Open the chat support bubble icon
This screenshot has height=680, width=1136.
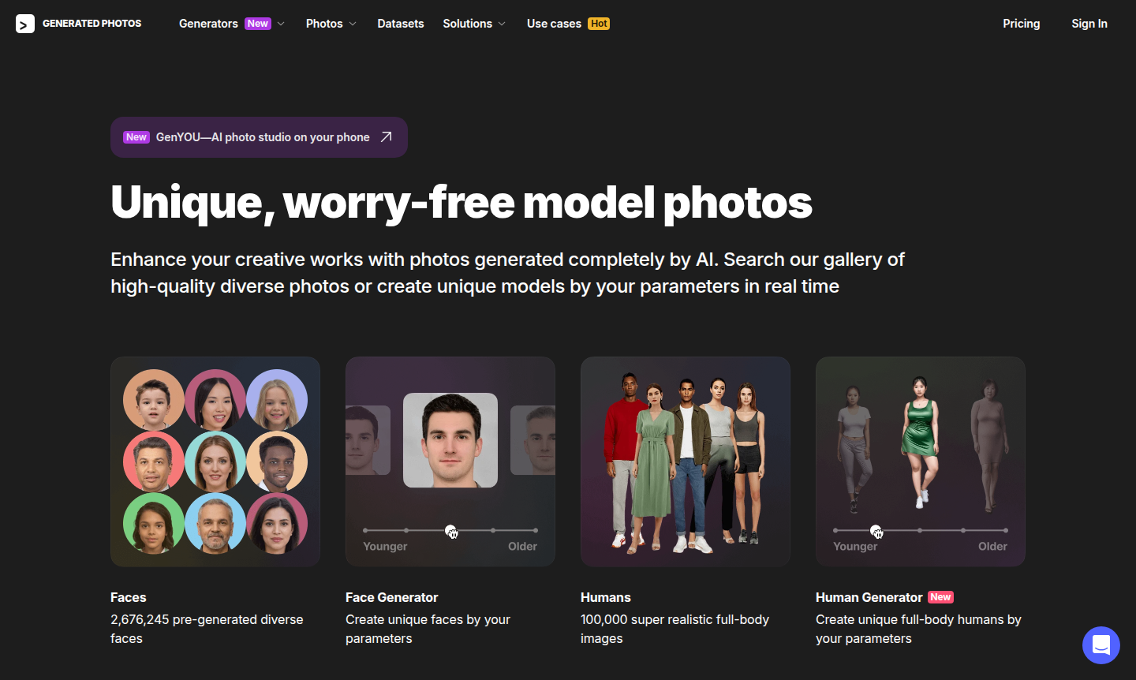click(x=1100, y=645)
